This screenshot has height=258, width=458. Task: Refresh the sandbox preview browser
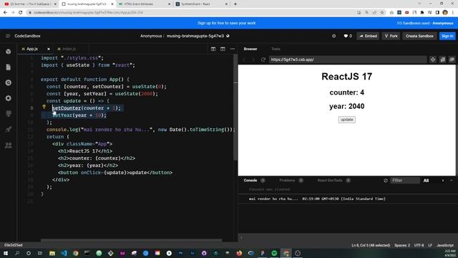click(x=263, y=59)
